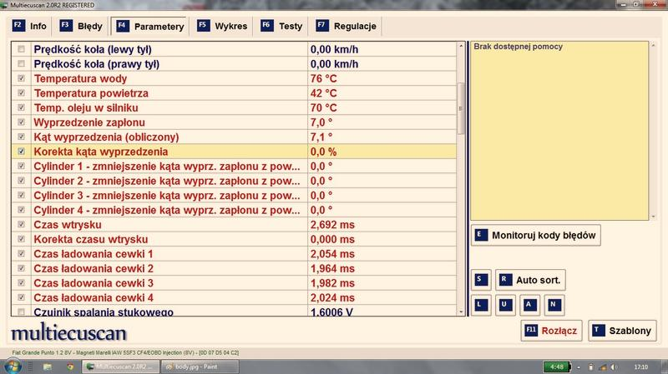
Task: Uncheck Czas ładowania cewki 3 checkbox
Action: tap(22, 282)
